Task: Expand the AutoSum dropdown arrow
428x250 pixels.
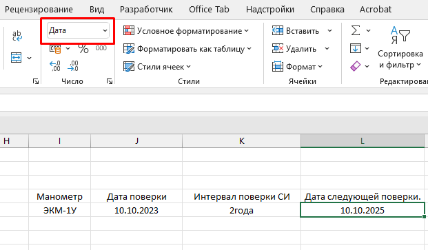Action: [x=368, y=30]
